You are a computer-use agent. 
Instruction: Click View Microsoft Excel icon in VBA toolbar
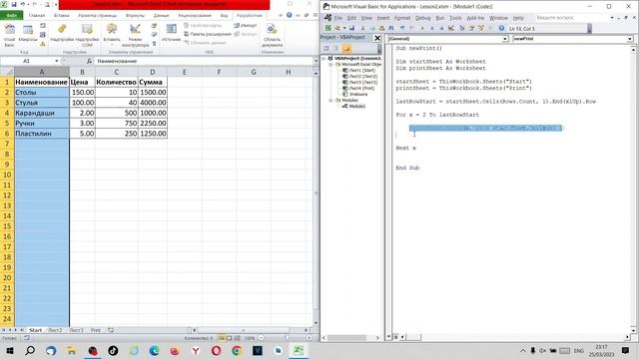328,28
